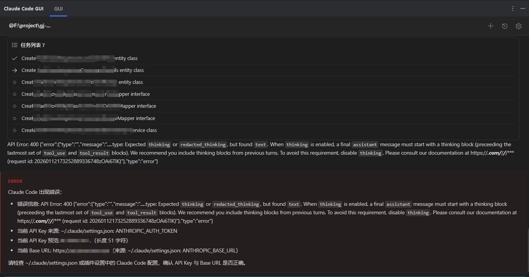The height and width of the screenshot is (277, 529).
Task: Select the fourth task ending 'pper interface'
Action: click(x=263, y=94)
